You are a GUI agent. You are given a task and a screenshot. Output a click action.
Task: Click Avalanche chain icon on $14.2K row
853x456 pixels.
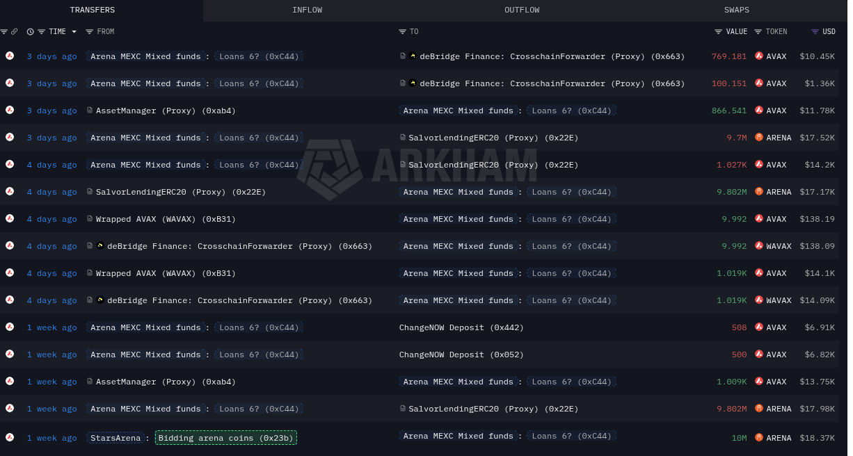tap(10, 164)
